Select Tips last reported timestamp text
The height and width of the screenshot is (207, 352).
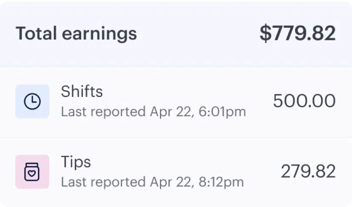[x=152, y=182]
